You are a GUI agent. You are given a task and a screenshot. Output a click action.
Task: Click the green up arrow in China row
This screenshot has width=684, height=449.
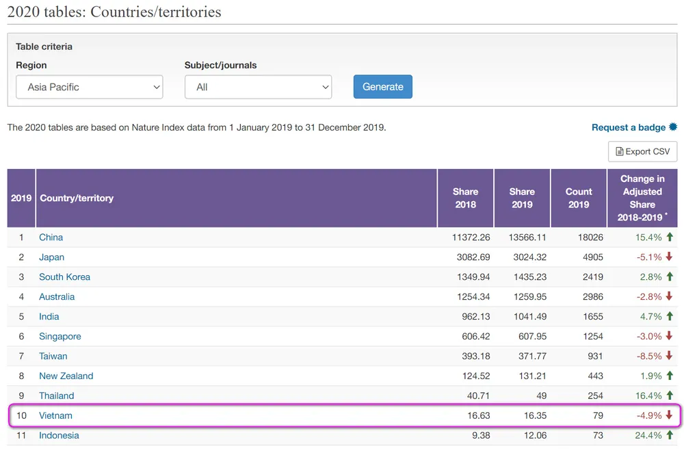[x=670, y=237]
